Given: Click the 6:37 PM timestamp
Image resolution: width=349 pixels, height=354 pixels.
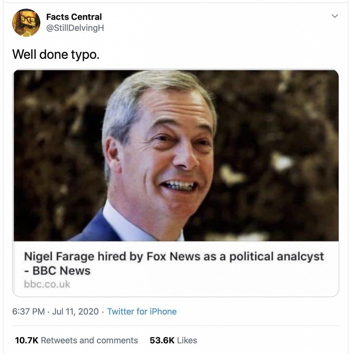Looking at the screenshot, I should (x=28, y=311).
